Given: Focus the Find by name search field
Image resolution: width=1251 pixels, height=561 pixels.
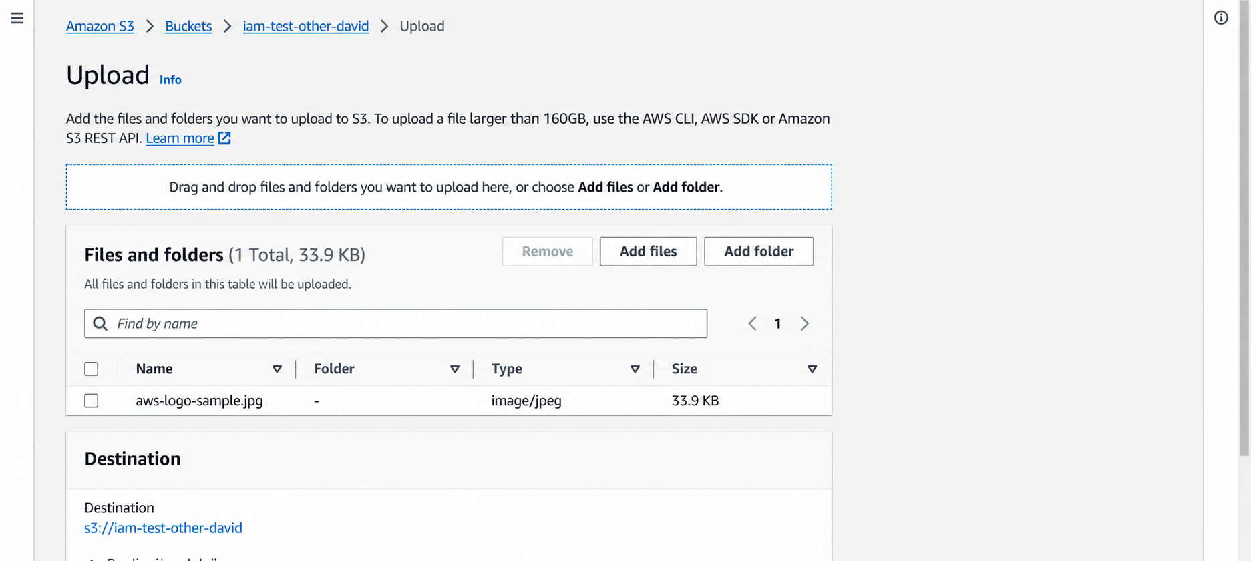Looking at the screenshot, I should (x=395, y=323).
